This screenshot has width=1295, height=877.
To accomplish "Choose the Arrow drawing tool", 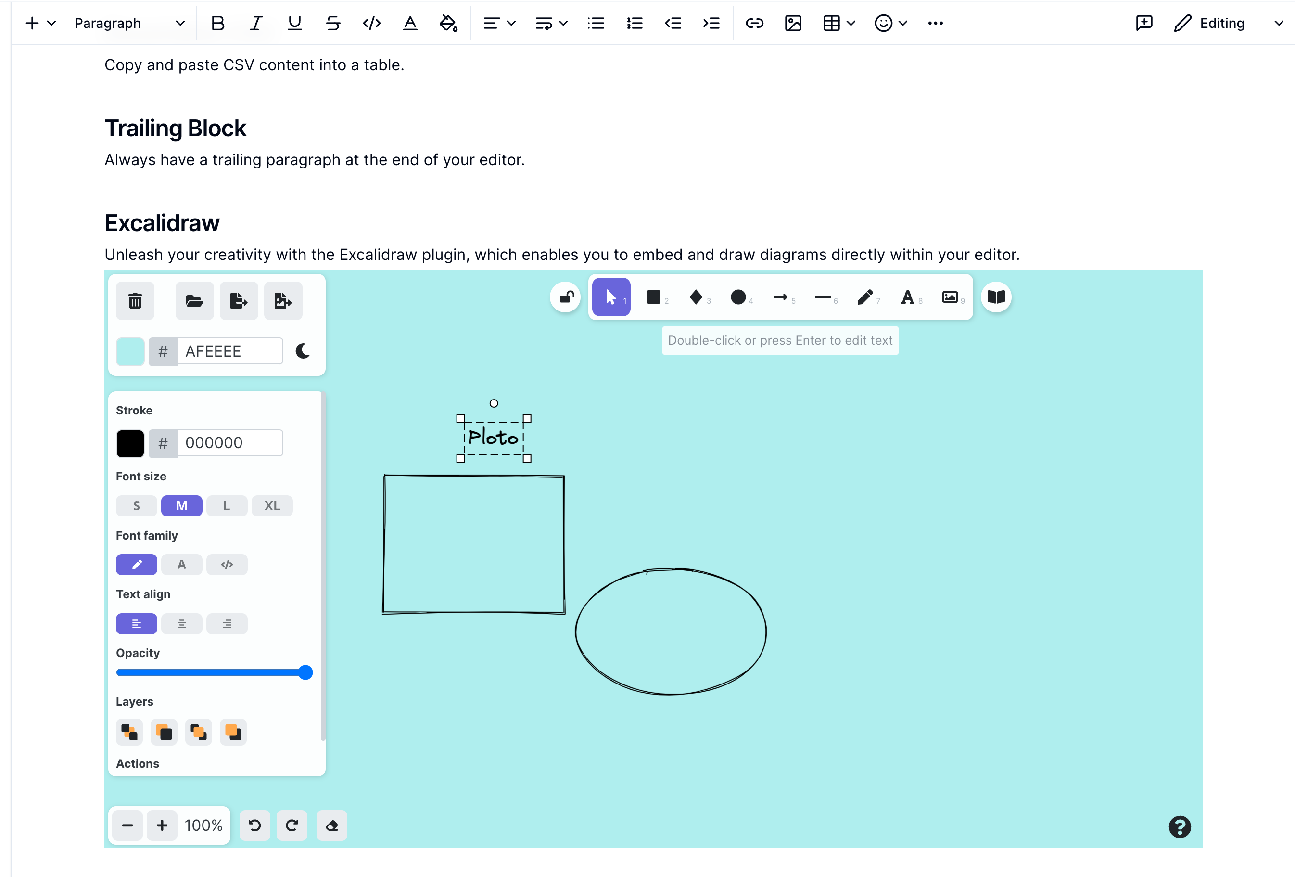I will [781, 297].
